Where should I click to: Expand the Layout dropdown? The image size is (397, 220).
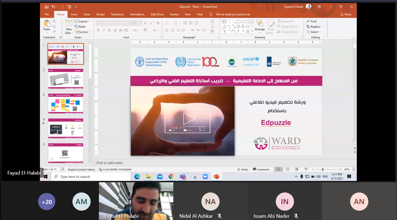click(82, 21)
